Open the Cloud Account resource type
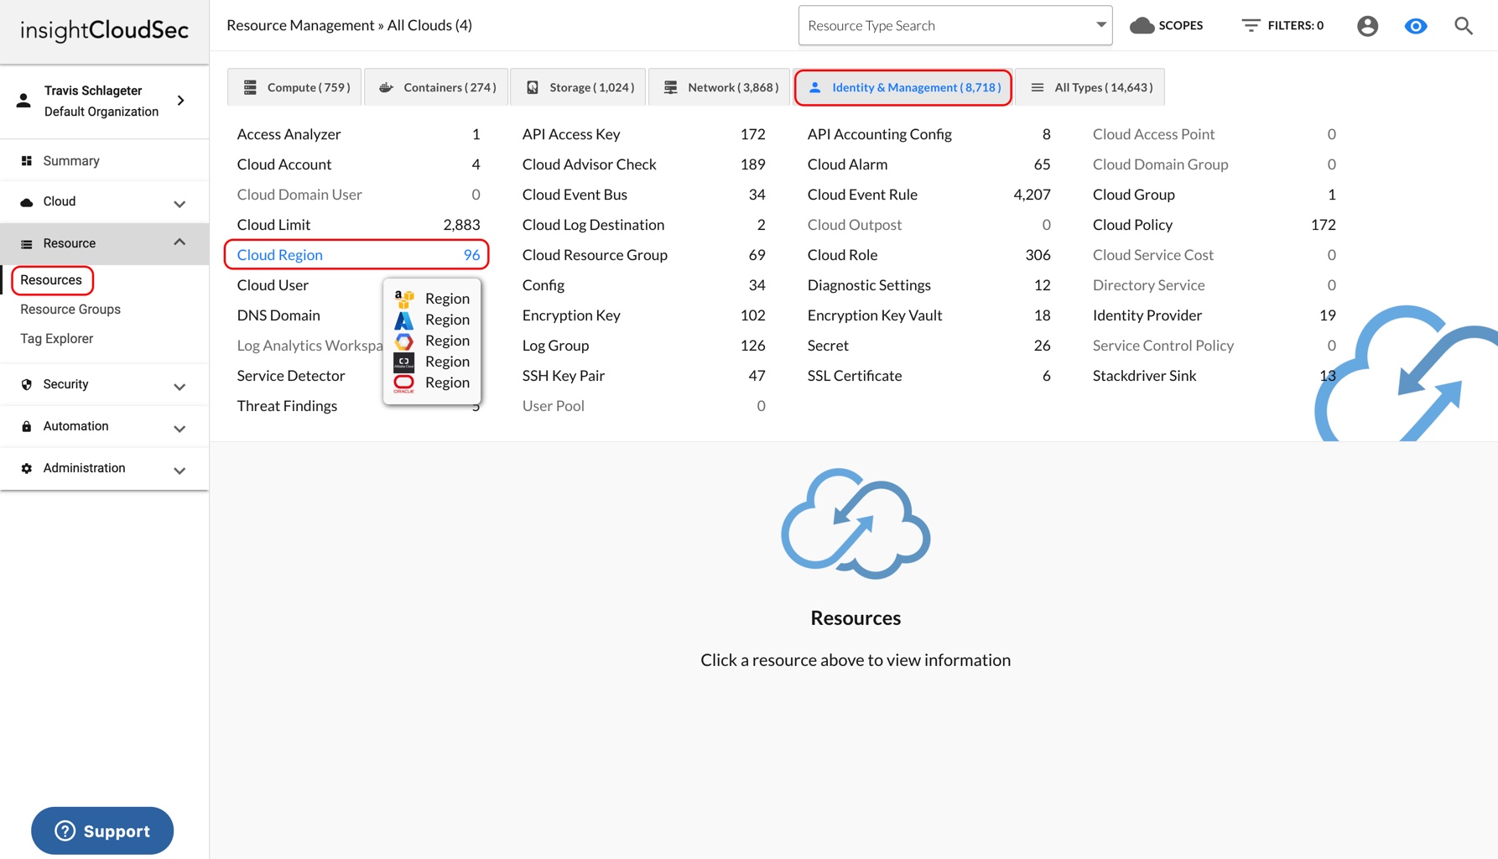The image size is (1498, 859). 358,164
